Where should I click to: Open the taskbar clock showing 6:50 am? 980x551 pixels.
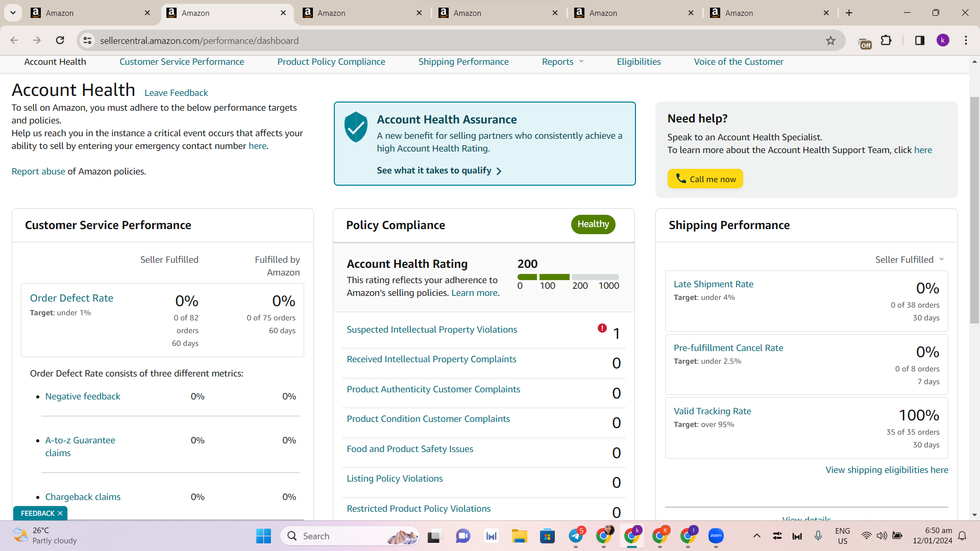click(x=932, y=536)
